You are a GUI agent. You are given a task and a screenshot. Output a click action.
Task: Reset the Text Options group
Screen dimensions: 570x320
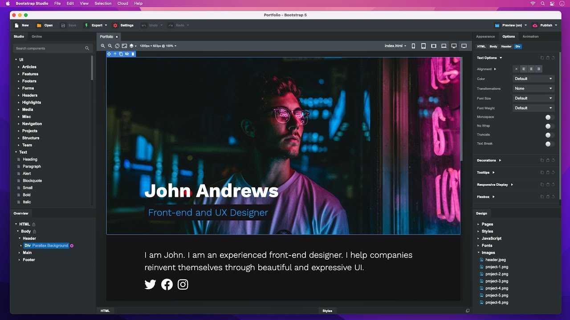554,58
